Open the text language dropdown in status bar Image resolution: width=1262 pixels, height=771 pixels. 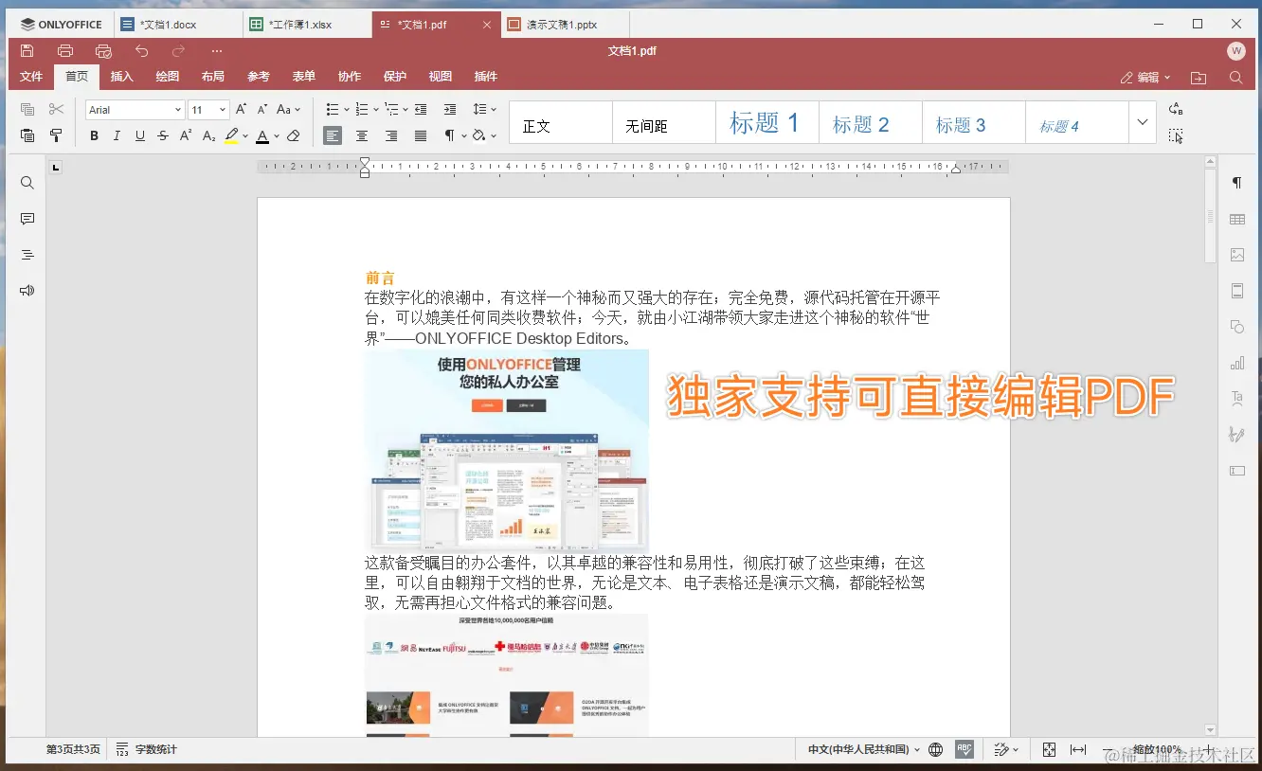[x=864, y=749]
